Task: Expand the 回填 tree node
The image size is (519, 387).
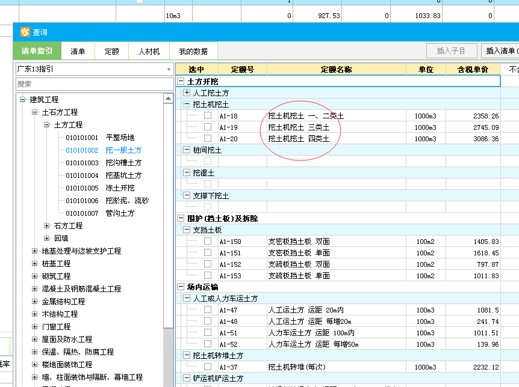Action: tap(47, 239)
